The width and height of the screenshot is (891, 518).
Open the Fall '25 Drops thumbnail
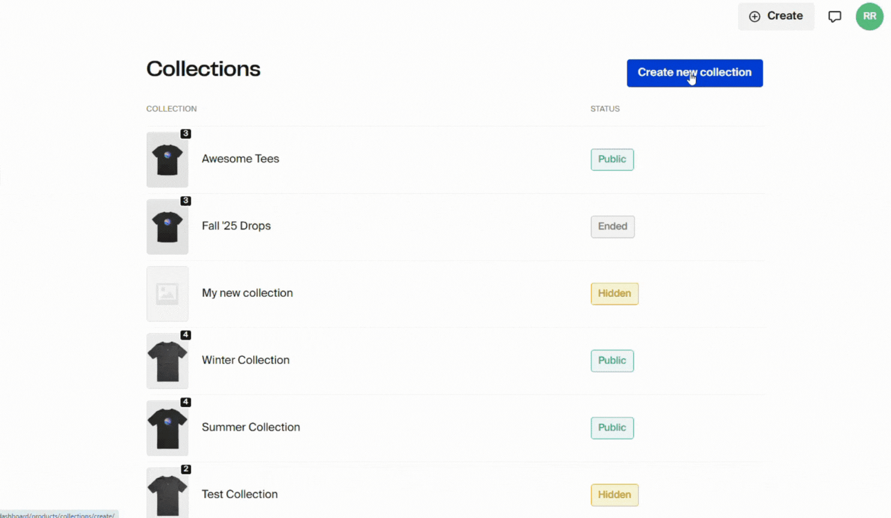(x=167, y=227)
